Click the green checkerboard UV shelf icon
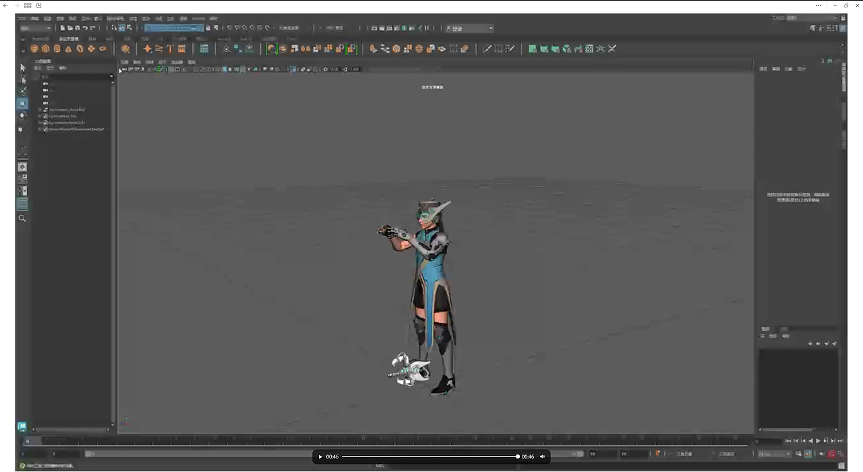 [x=589, y=49]
